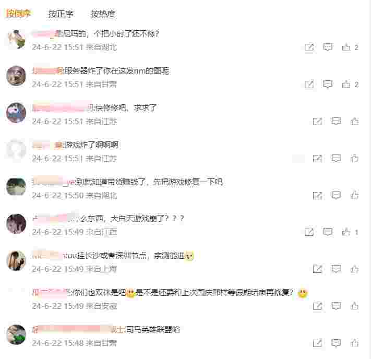Open the username link on 游戏炸了啊啊啊 comment

[x=47, y=145]
